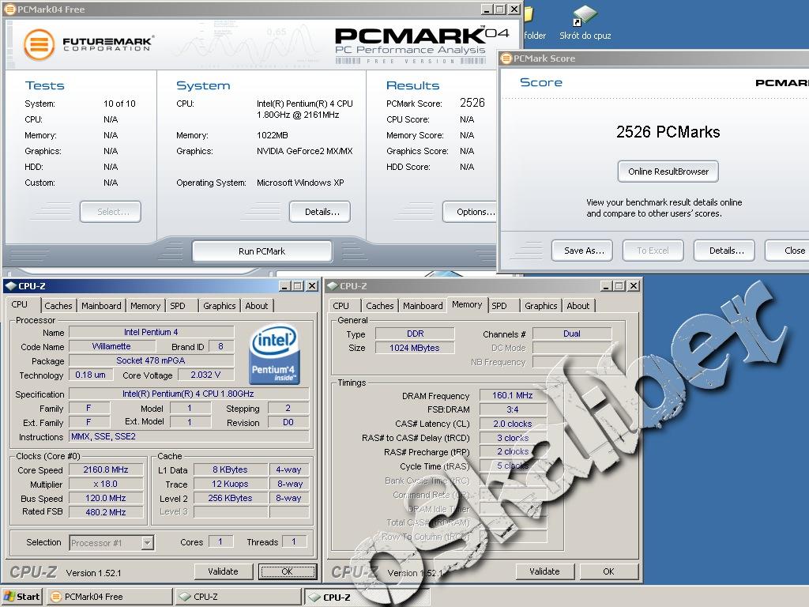This screenshot has width=809, height=607.
Task: Click the Rated FSB 480.2 MHz value
Action: [x=106, y=512]
